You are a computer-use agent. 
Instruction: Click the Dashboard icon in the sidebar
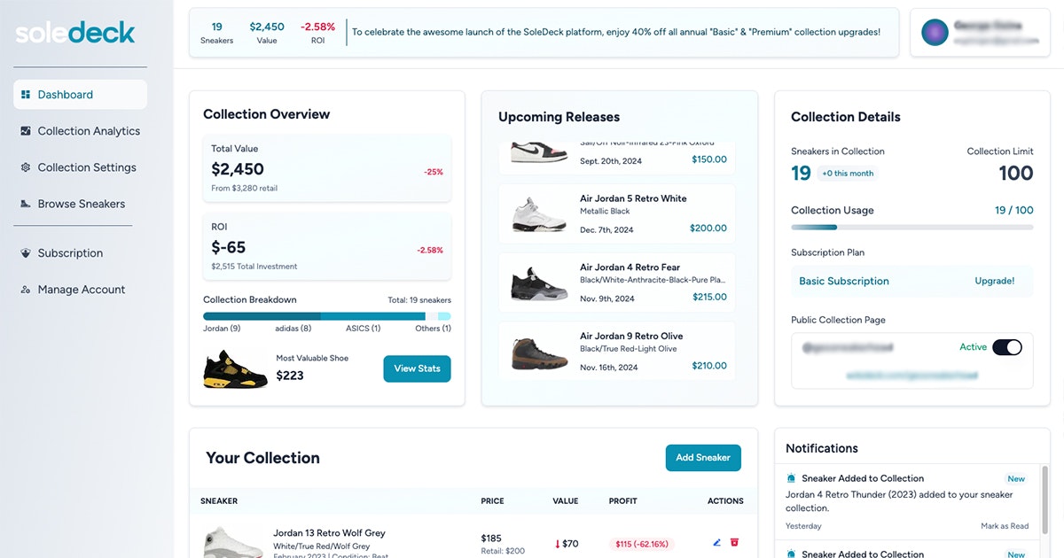26,95
